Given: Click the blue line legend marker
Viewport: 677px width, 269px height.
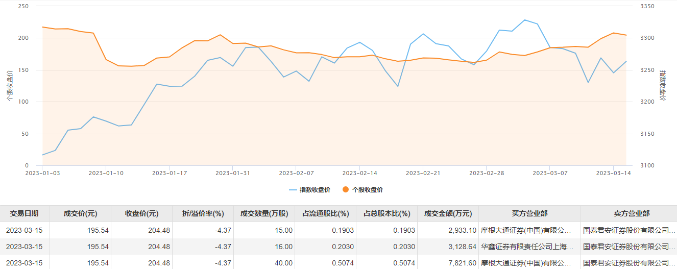Looking at the screenshot, I should (x=293, y=190).
